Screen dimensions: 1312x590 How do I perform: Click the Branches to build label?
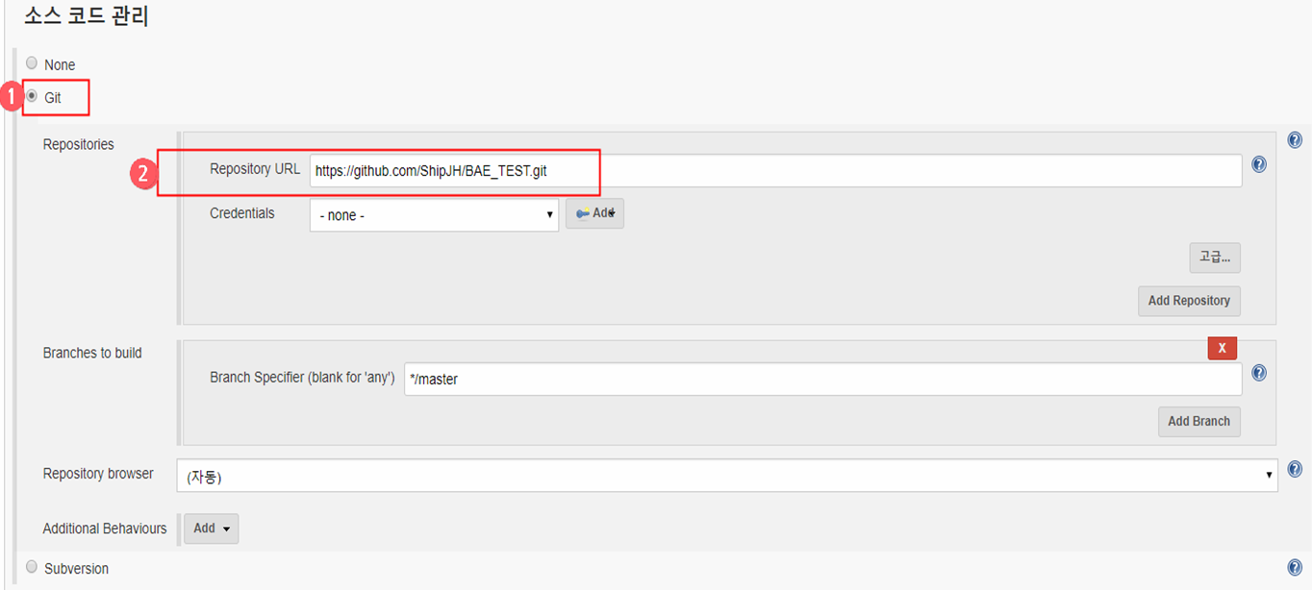coord(92,353)
